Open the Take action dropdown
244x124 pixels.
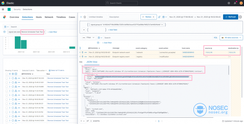[x=42, y=70]
